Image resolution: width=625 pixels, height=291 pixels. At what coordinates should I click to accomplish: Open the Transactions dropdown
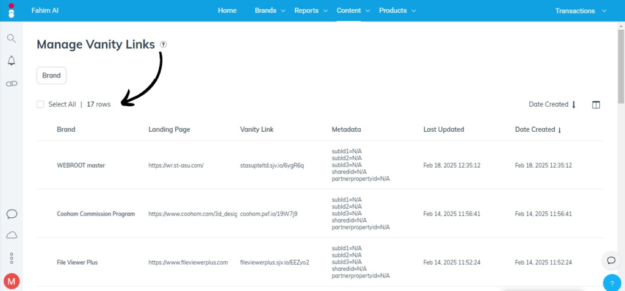[580, 10]
